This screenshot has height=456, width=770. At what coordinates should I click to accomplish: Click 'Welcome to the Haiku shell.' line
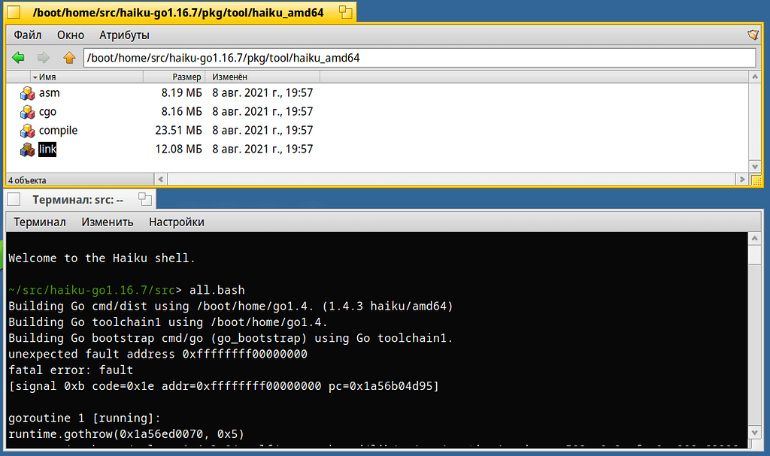102,258
